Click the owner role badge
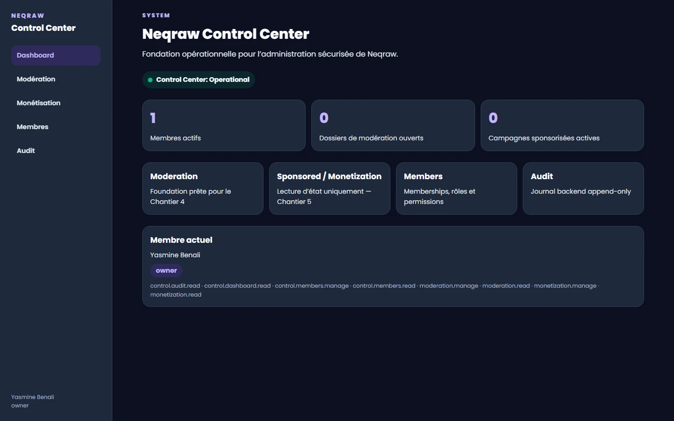 166,270
